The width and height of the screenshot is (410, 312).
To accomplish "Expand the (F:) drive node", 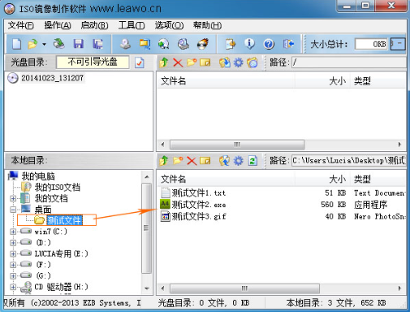I will tap(13, 265).
